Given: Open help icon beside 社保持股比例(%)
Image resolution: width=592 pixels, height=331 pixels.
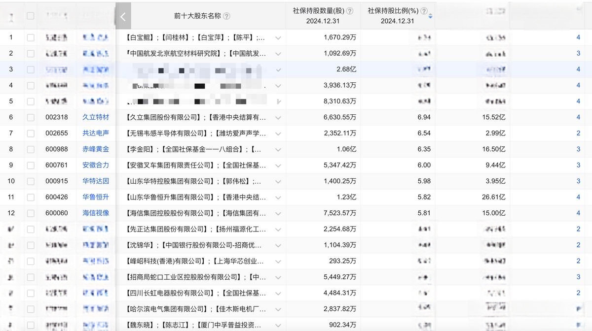Looking at the screenshot, I should tap(424, 11).
